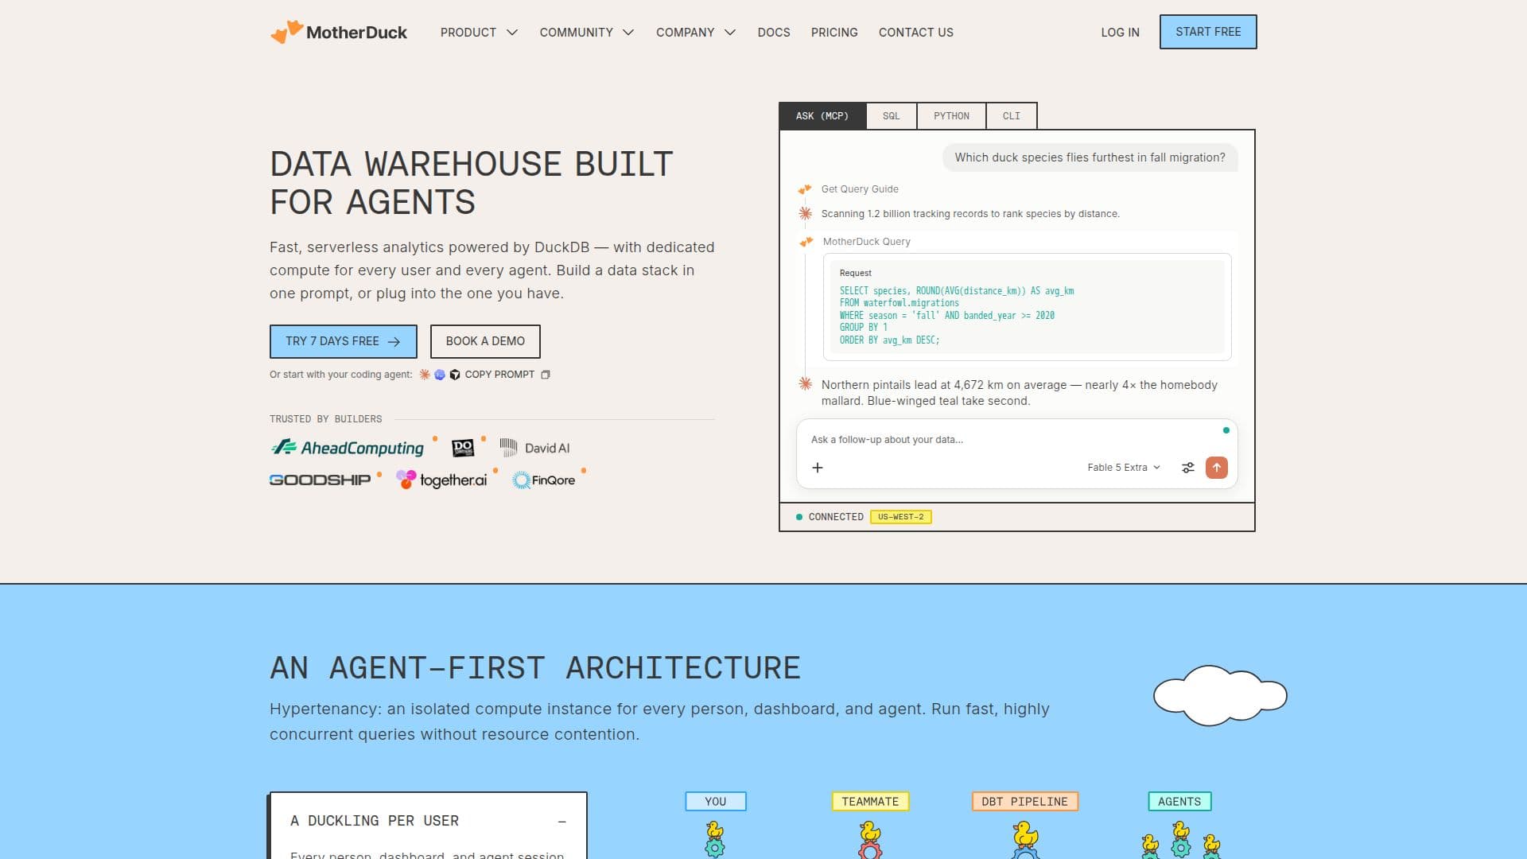1527x859 pixels.
Task: Open the DOCS page
Action: pos(774,33)
